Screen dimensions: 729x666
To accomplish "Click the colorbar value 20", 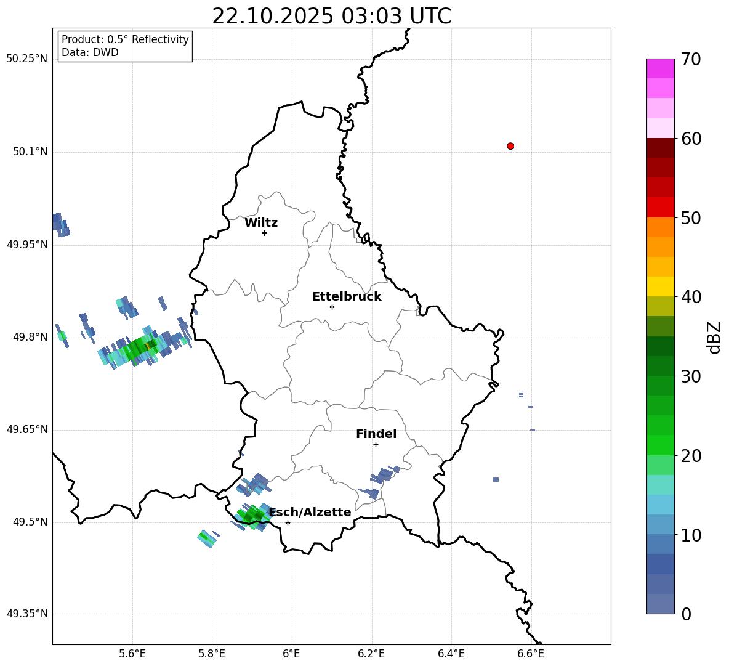I will click(x=691, y=456).
